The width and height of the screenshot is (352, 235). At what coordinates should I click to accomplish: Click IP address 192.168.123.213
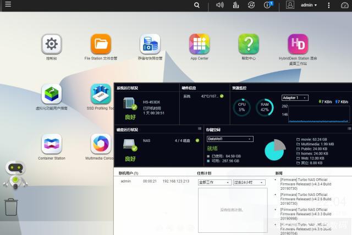pos(176,181)
